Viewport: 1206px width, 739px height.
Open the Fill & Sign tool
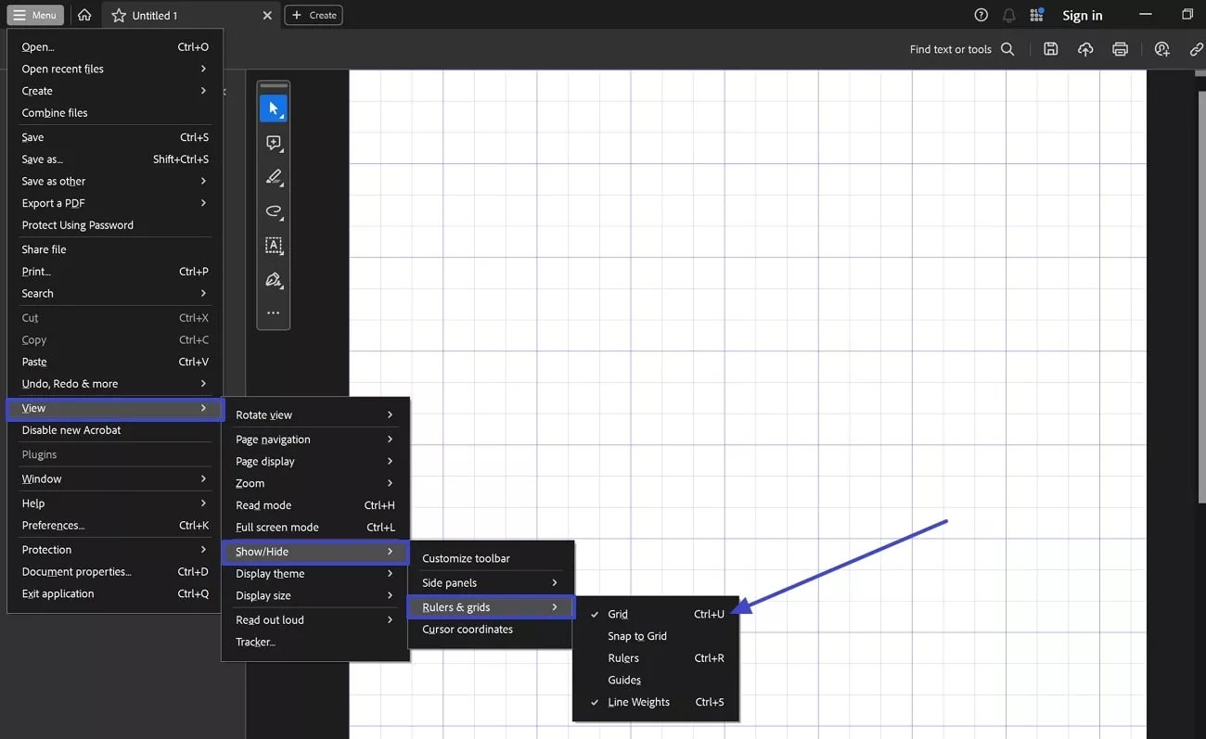[274, 280]
